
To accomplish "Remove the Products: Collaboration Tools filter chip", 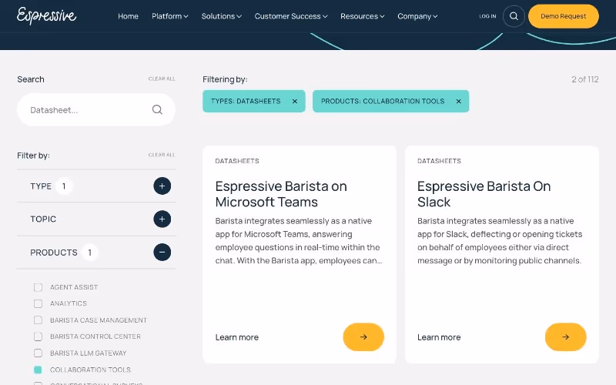I will pyautogui.click(x=458, y=102).
